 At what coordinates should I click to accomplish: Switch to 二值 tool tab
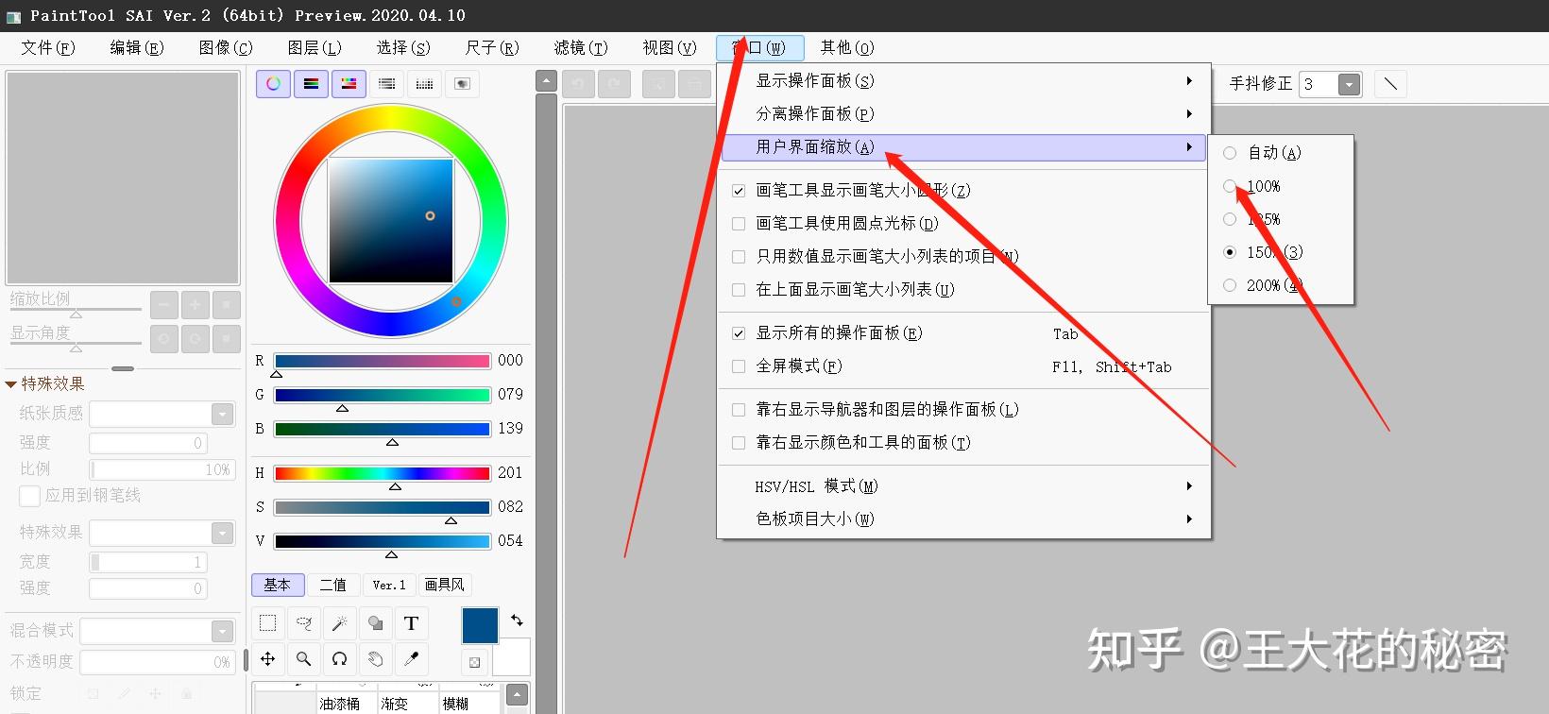click(332, 586)
